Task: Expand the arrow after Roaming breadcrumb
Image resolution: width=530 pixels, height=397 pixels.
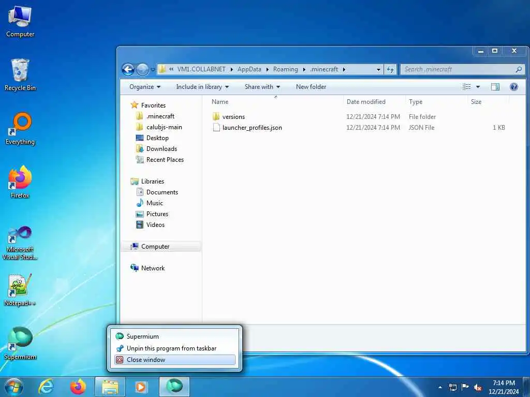Action: [x=304, y=70]
